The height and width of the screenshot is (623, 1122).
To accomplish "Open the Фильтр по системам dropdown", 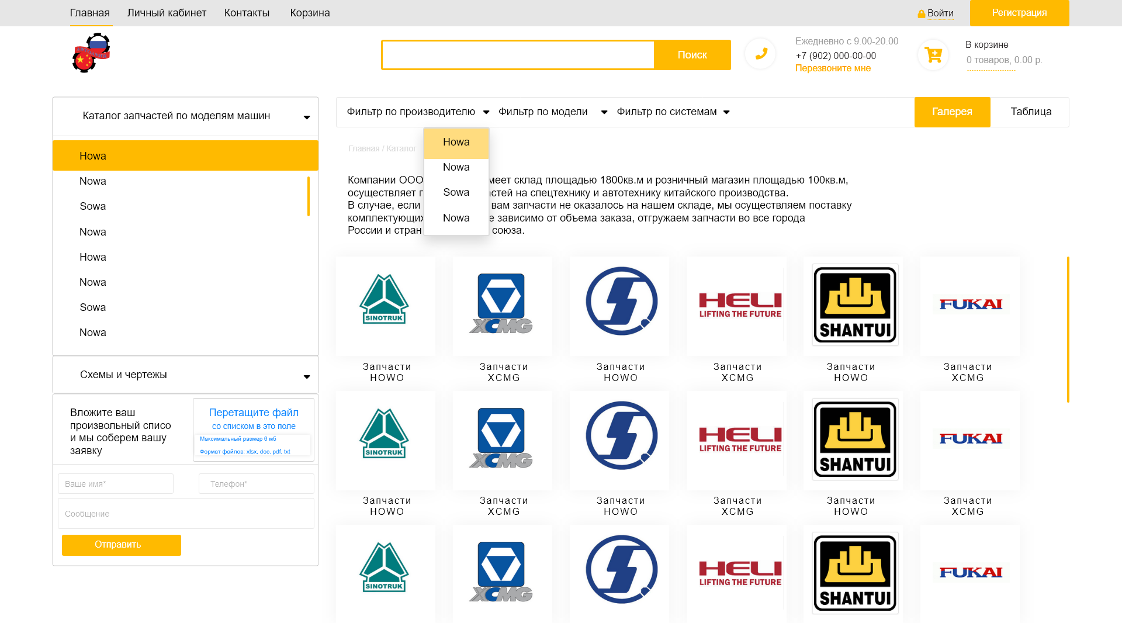I will click(x=673, y=112).
